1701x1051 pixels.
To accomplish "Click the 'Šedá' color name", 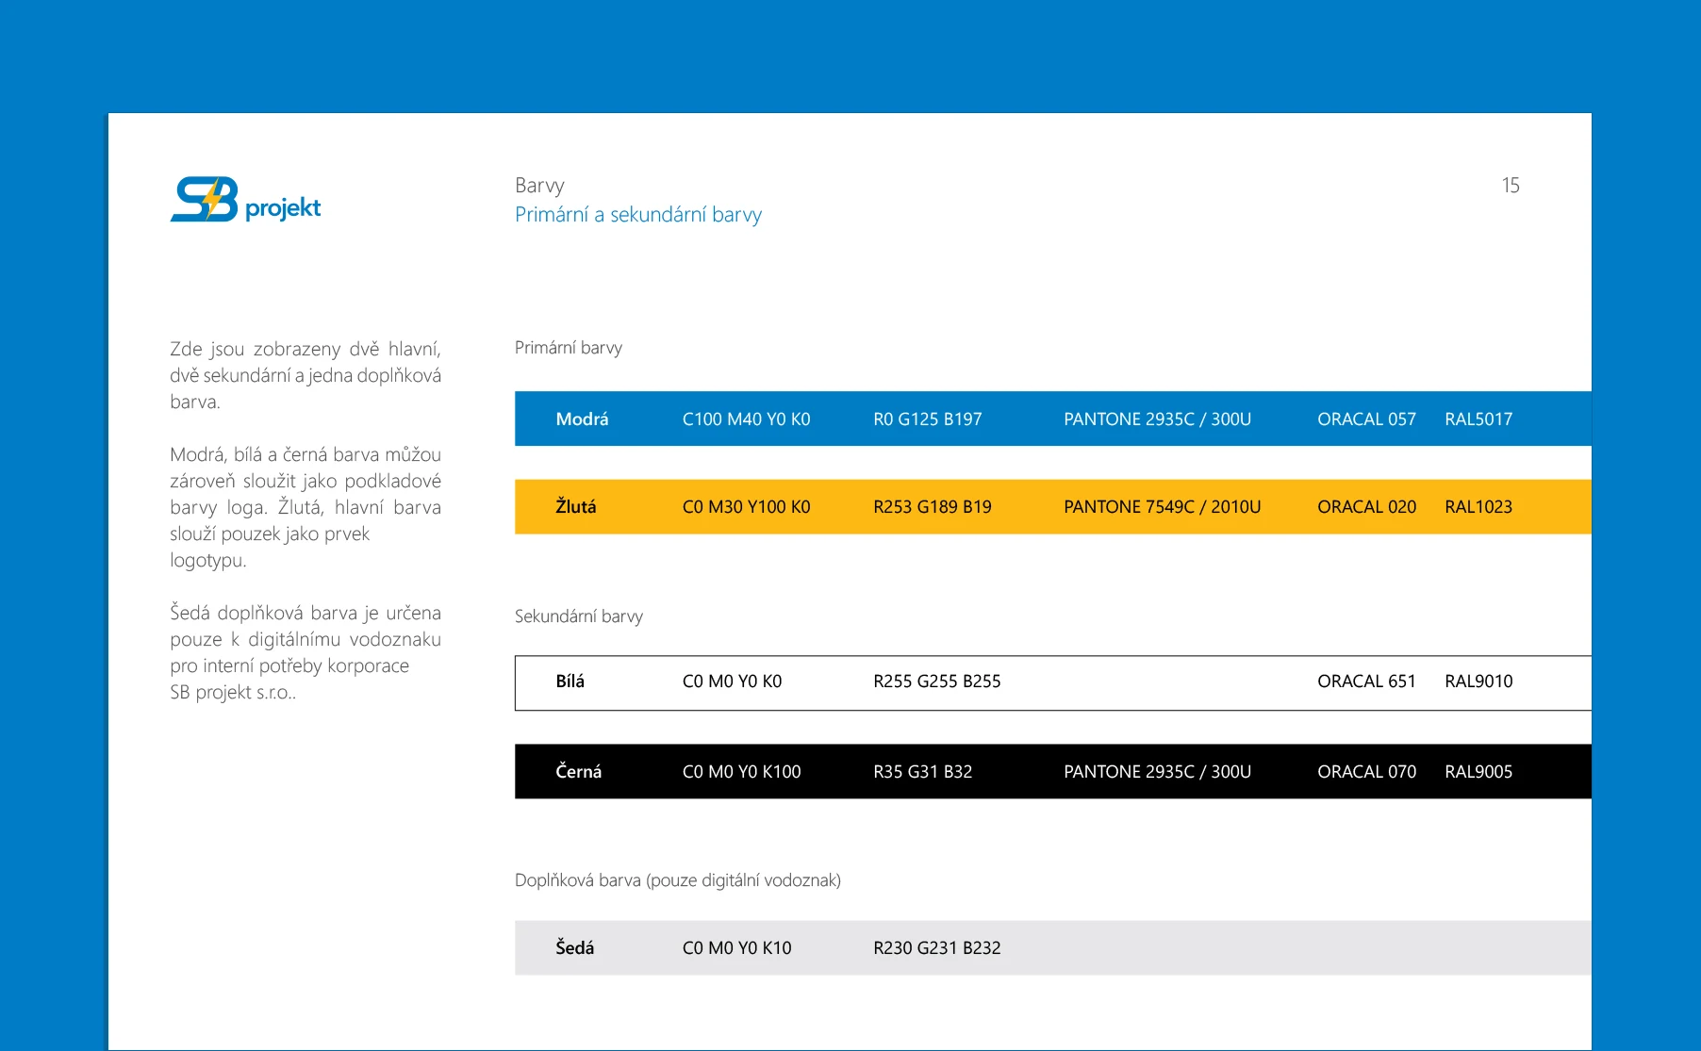I will [x=574, y=947].
